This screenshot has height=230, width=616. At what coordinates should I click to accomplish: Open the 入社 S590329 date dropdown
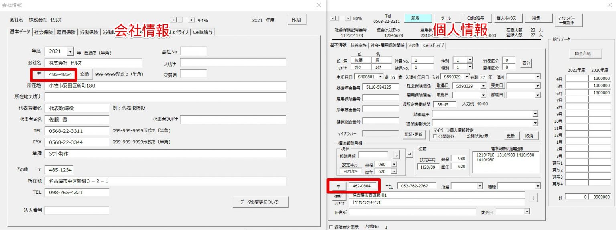466,76
